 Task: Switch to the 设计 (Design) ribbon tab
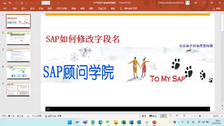tap(32, 8)
